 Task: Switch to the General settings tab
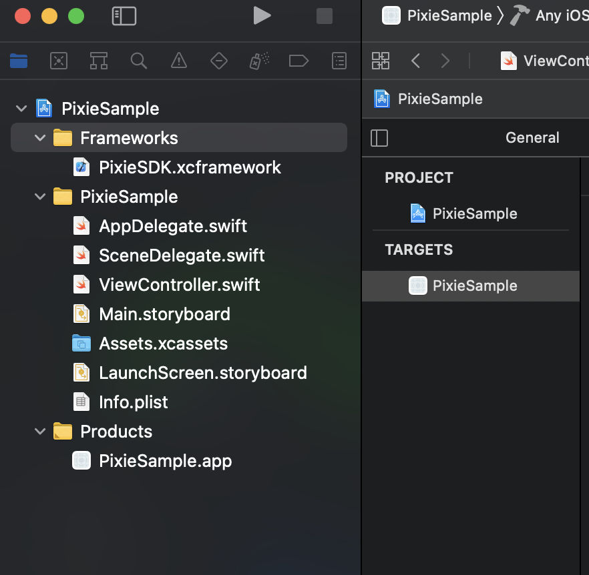click(532, 138)
